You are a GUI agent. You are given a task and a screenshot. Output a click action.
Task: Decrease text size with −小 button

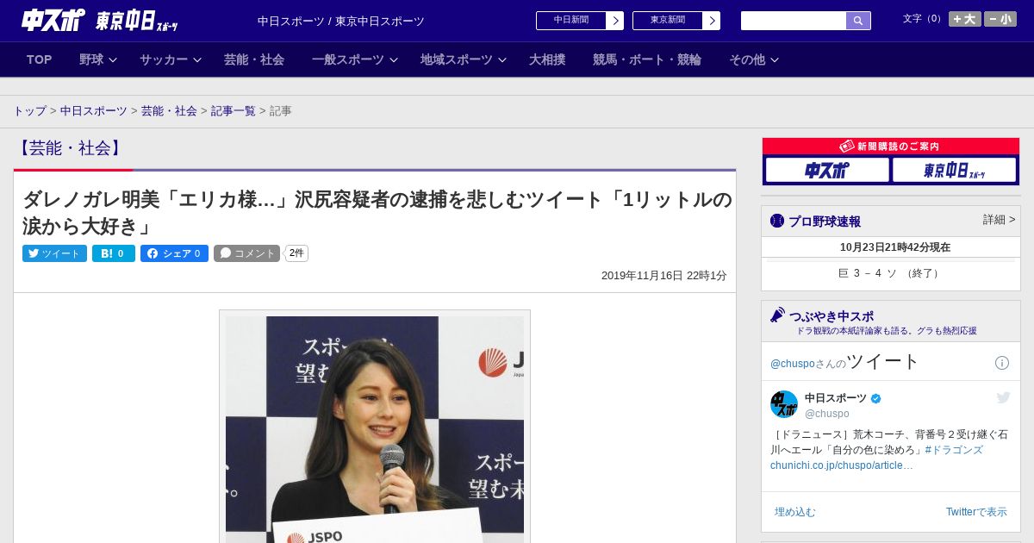click(1000, 19)
